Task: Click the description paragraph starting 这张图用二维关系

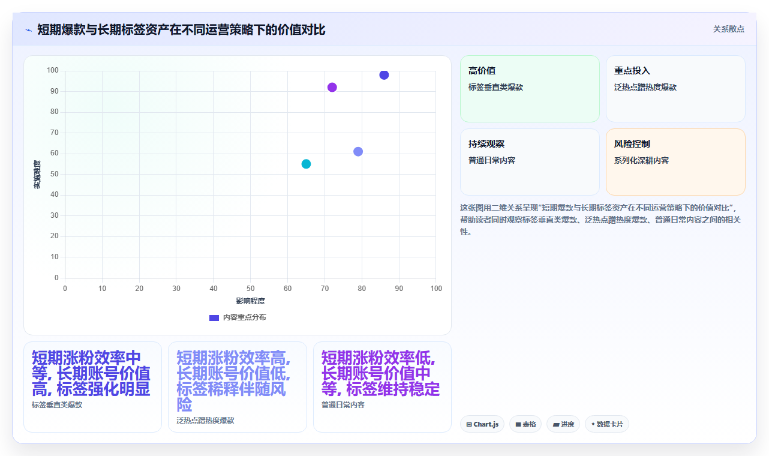Action: pyautogui.click(x=602, y=220)
